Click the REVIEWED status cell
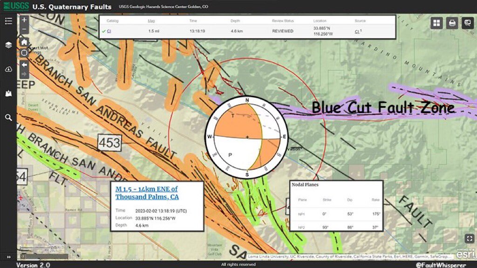 [283, 31]
